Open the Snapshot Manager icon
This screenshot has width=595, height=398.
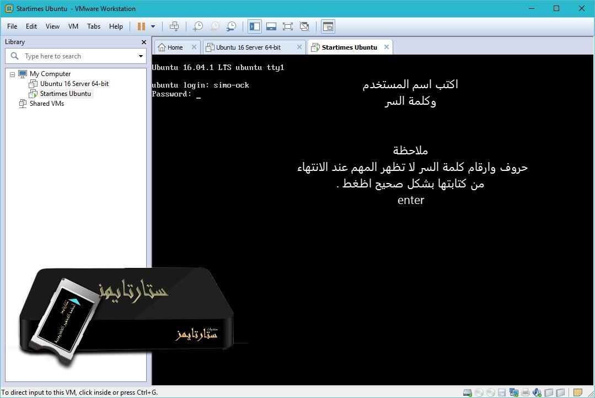pyautogui.click(x=232, y=26)
